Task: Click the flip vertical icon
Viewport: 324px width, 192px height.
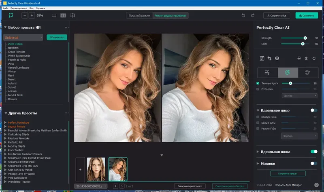Action: [299, 58]
